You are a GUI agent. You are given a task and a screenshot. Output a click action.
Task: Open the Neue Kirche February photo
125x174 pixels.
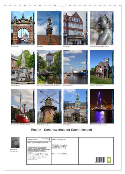tap(49, 28)
